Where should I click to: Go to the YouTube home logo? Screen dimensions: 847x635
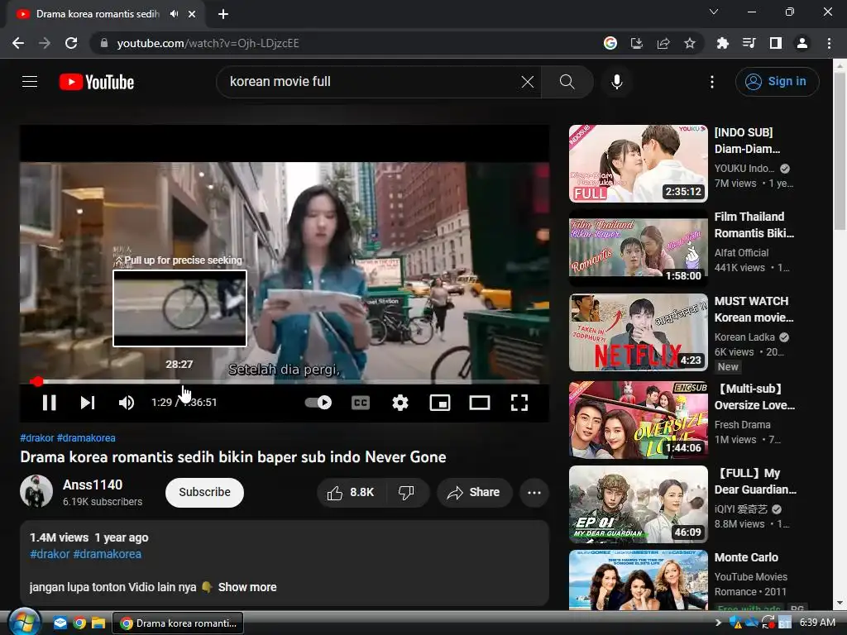tap(97, 82)
